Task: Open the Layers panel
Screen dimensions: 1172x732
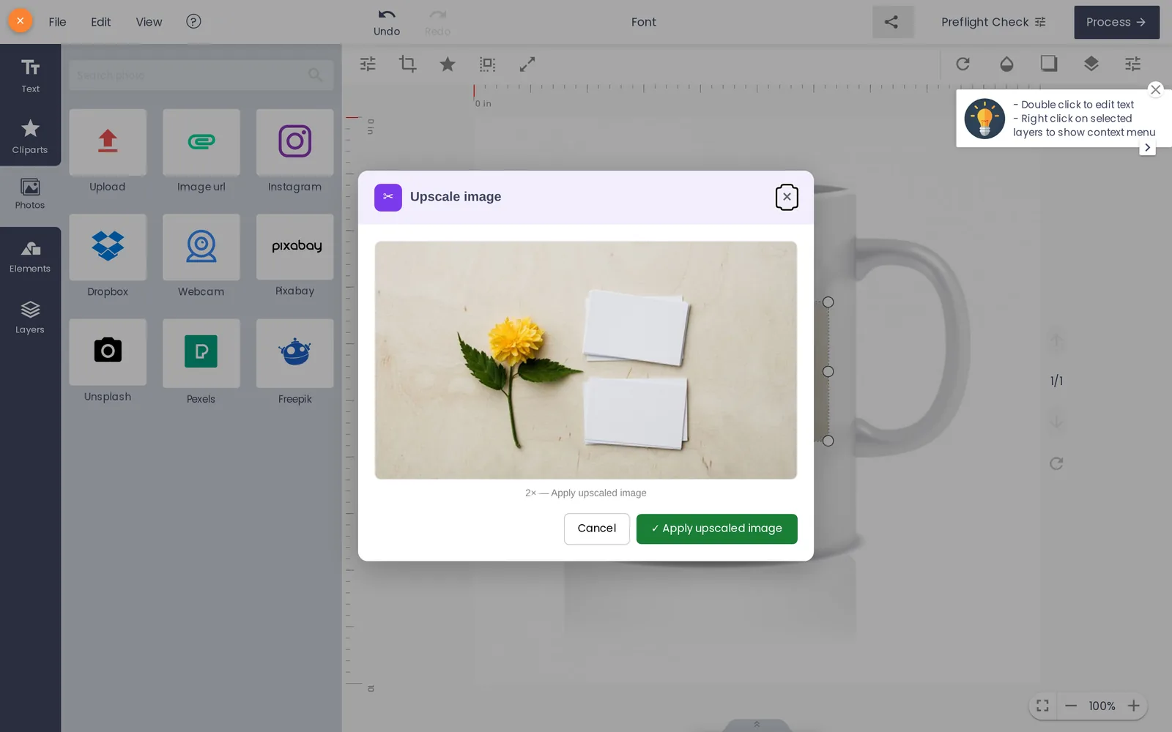Action: (x=30, y=318)
